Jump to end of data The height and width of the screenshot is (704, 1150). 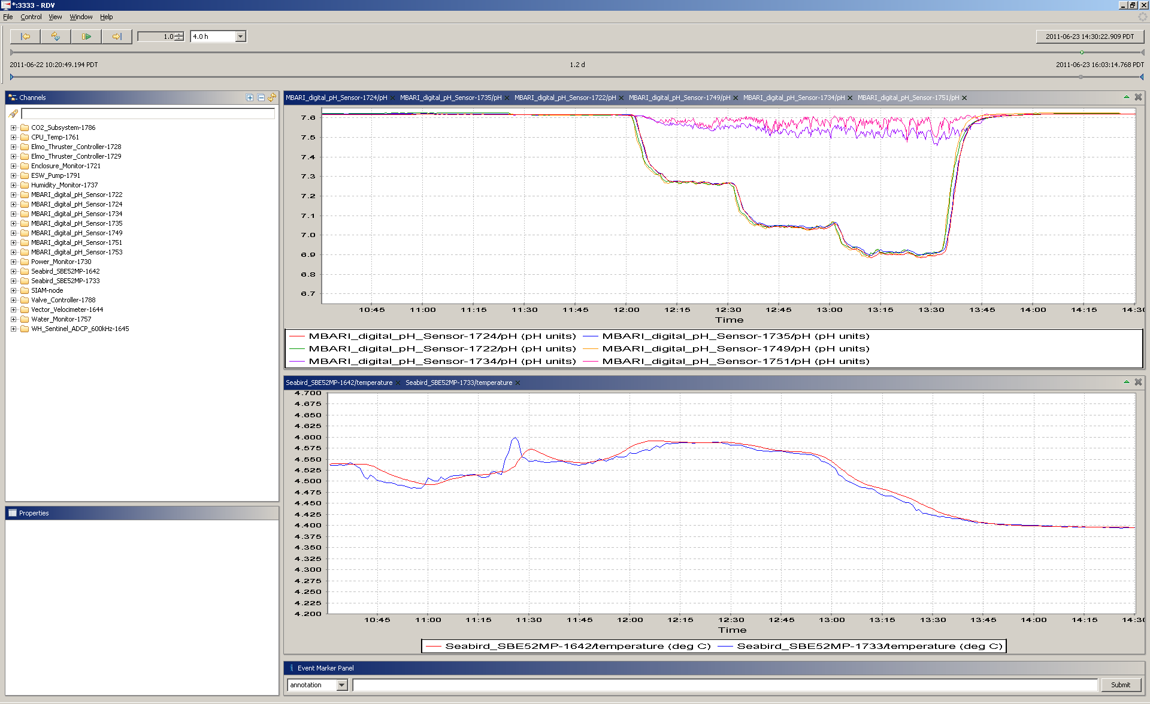pyautogui.click(x=117, y=37)
